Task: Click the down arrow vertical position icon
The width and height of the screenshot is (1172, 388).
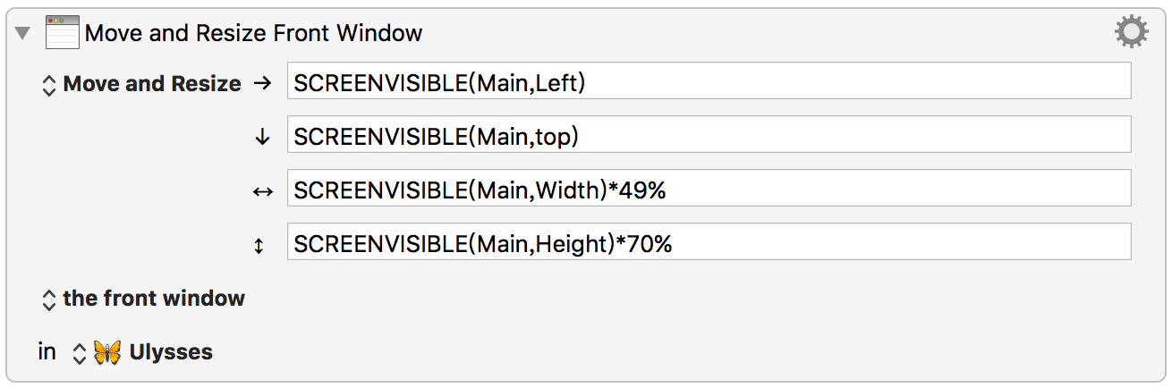Action: click(x=261, y=137)
